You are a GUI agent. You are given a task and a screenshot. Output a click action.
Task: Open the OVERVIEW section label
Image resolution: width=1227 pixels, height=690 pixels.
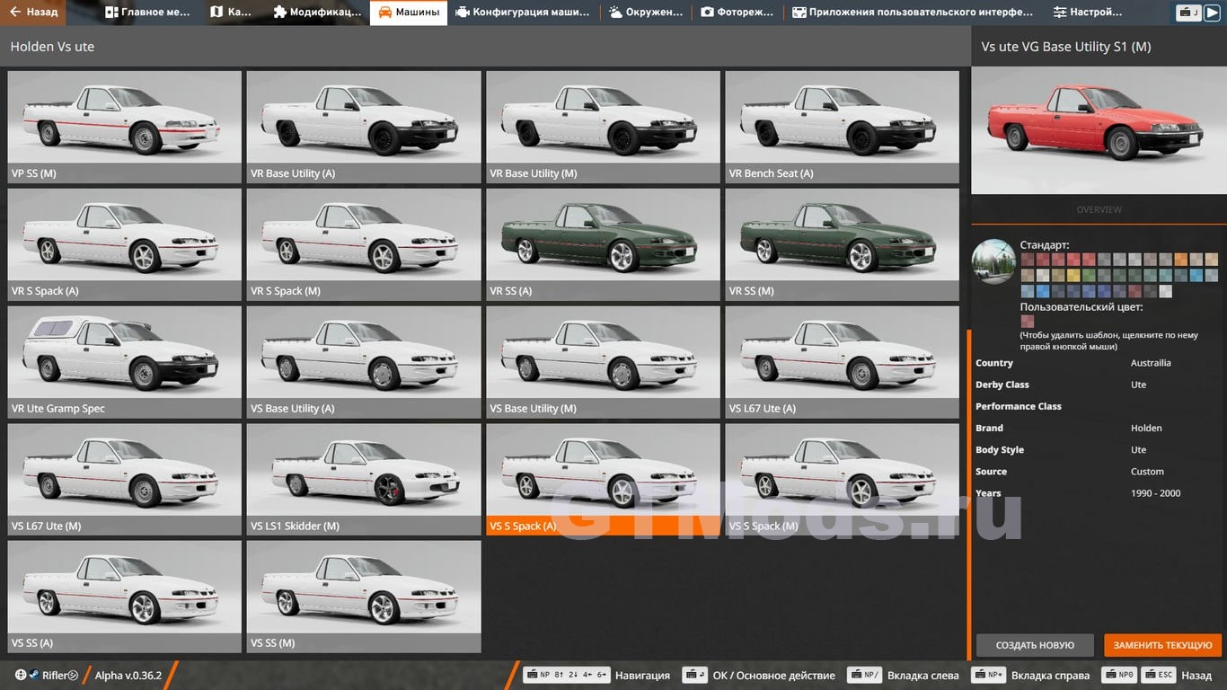click(1099, 209)
